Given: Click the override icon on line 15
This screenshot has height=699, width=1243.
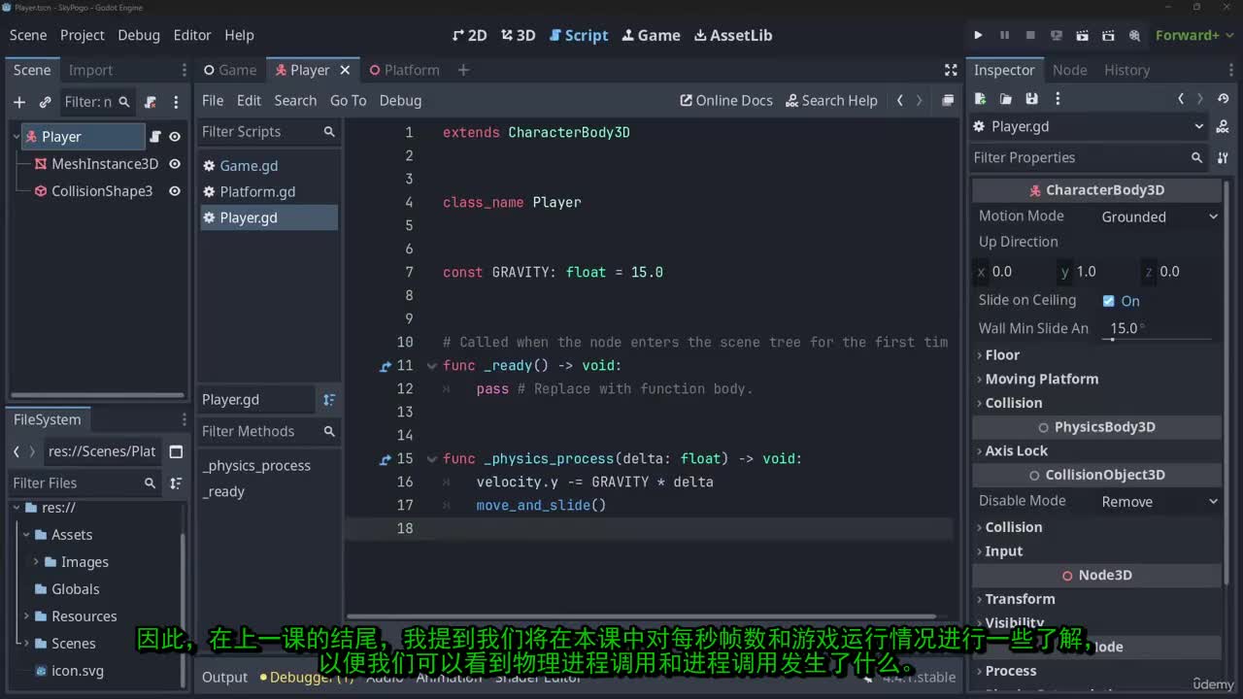Looking at the screenshot, I should (386, 459).
